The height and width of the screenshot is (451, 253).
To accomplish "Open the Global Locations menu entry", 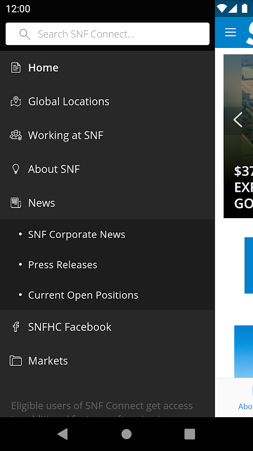I will [x=107, y=101].
